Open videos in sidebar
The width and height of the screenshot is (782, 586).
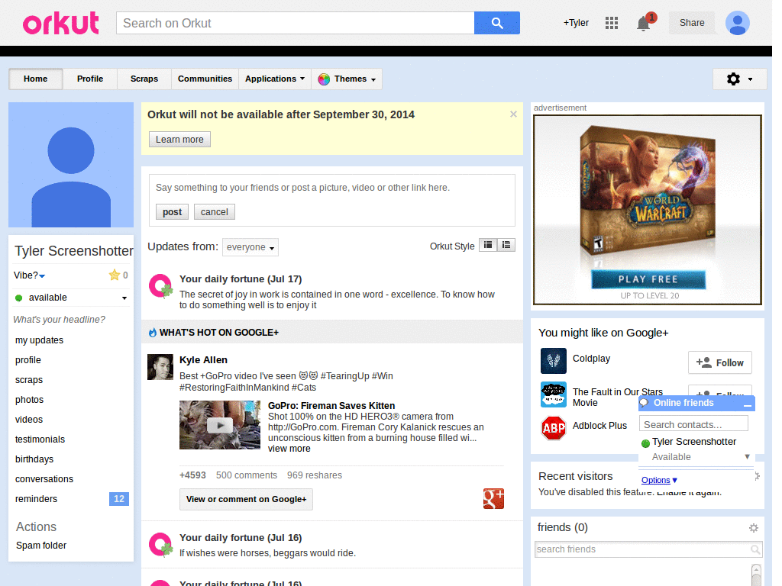(29, 420)
